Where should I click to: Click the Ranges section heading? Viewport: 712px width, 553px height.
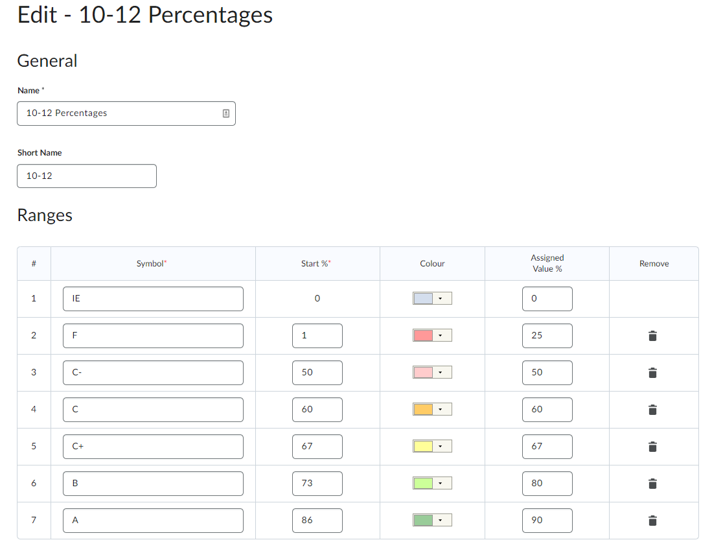coord(45,215)
